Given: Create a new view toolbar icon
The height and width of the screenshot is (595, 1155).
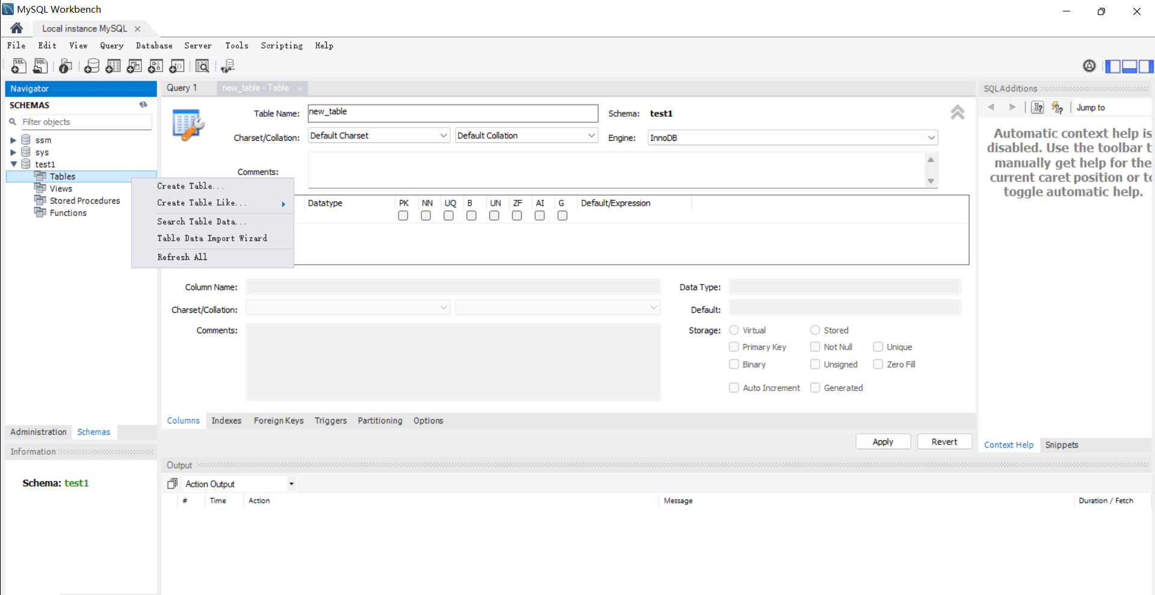Looking at the screenshot, I should pos(134,66).
